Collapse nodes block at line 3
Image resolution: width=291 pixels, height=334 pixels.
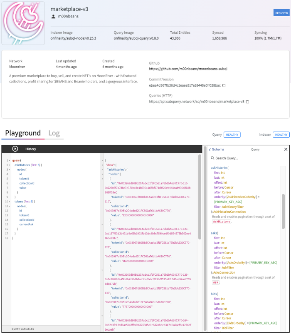[x=10, y=169]
